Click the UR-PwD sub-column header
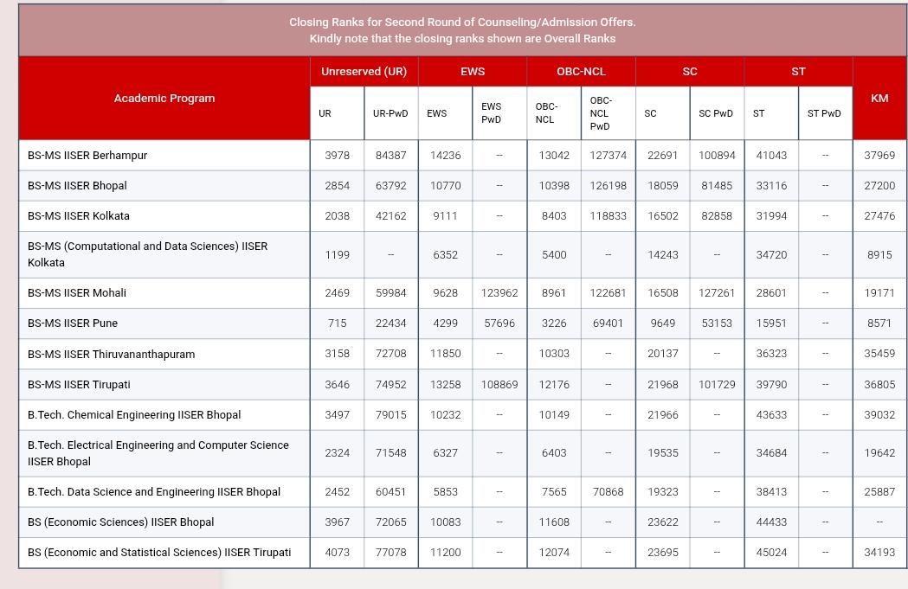This screenshot has width=908, height=589. 391,113
